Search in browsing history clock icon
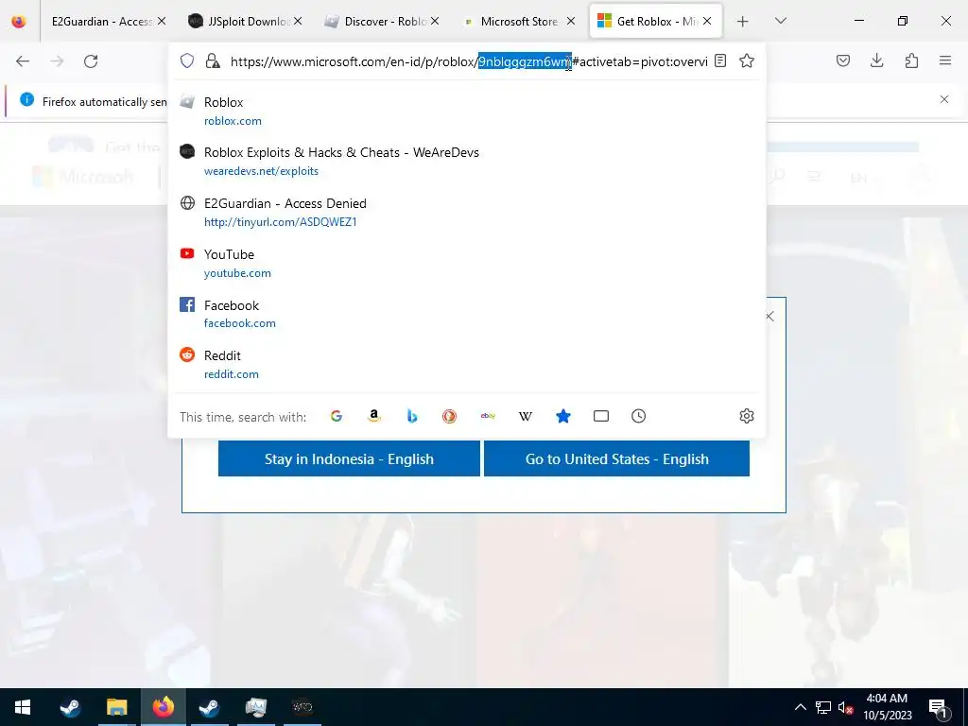Viewport: 968px width, 726px height. click(638, 416)
